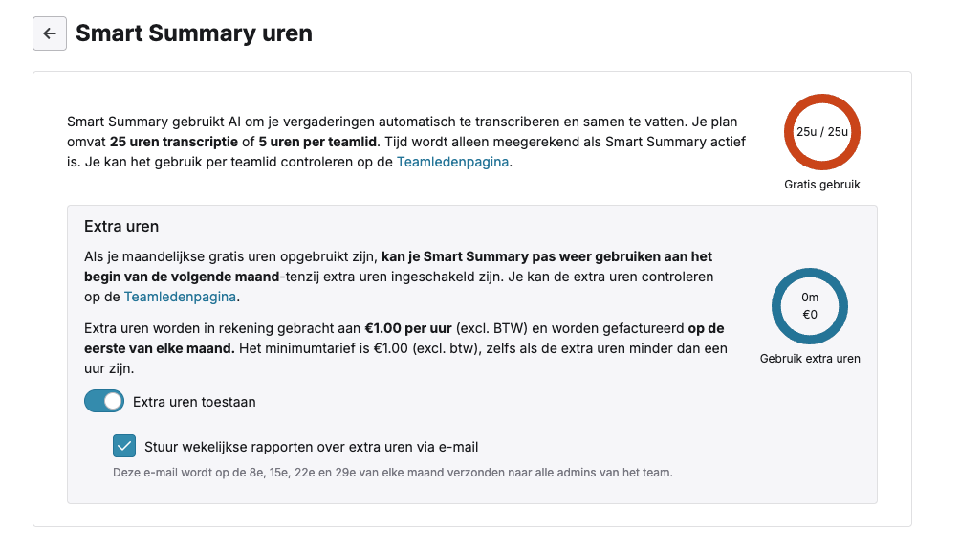
Task: Click the blue 0m €0 usage ring
Action: click(x=810, y=306)
